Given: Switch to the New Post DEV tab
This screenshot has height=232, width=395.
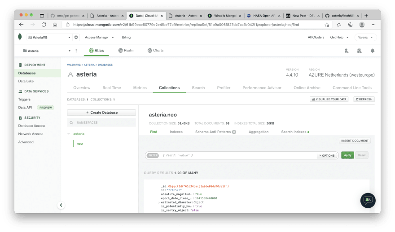Looking at the screenshot, I should [x=303, y=16].
